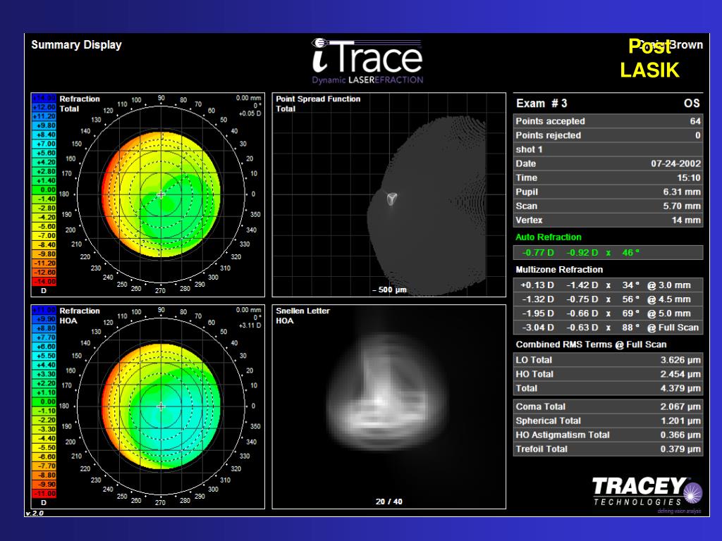
Task: Click the Pupil value 6.31 mm
Action: point(682,192)
